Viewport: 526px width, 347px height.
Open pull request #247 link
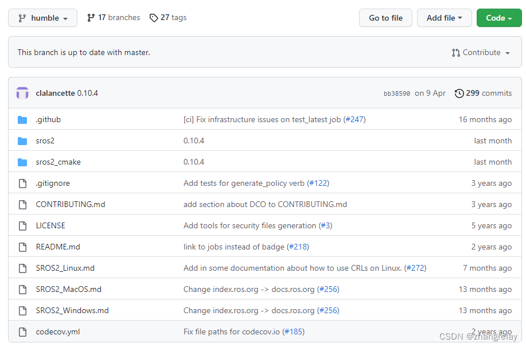click(x=354, y=120)
